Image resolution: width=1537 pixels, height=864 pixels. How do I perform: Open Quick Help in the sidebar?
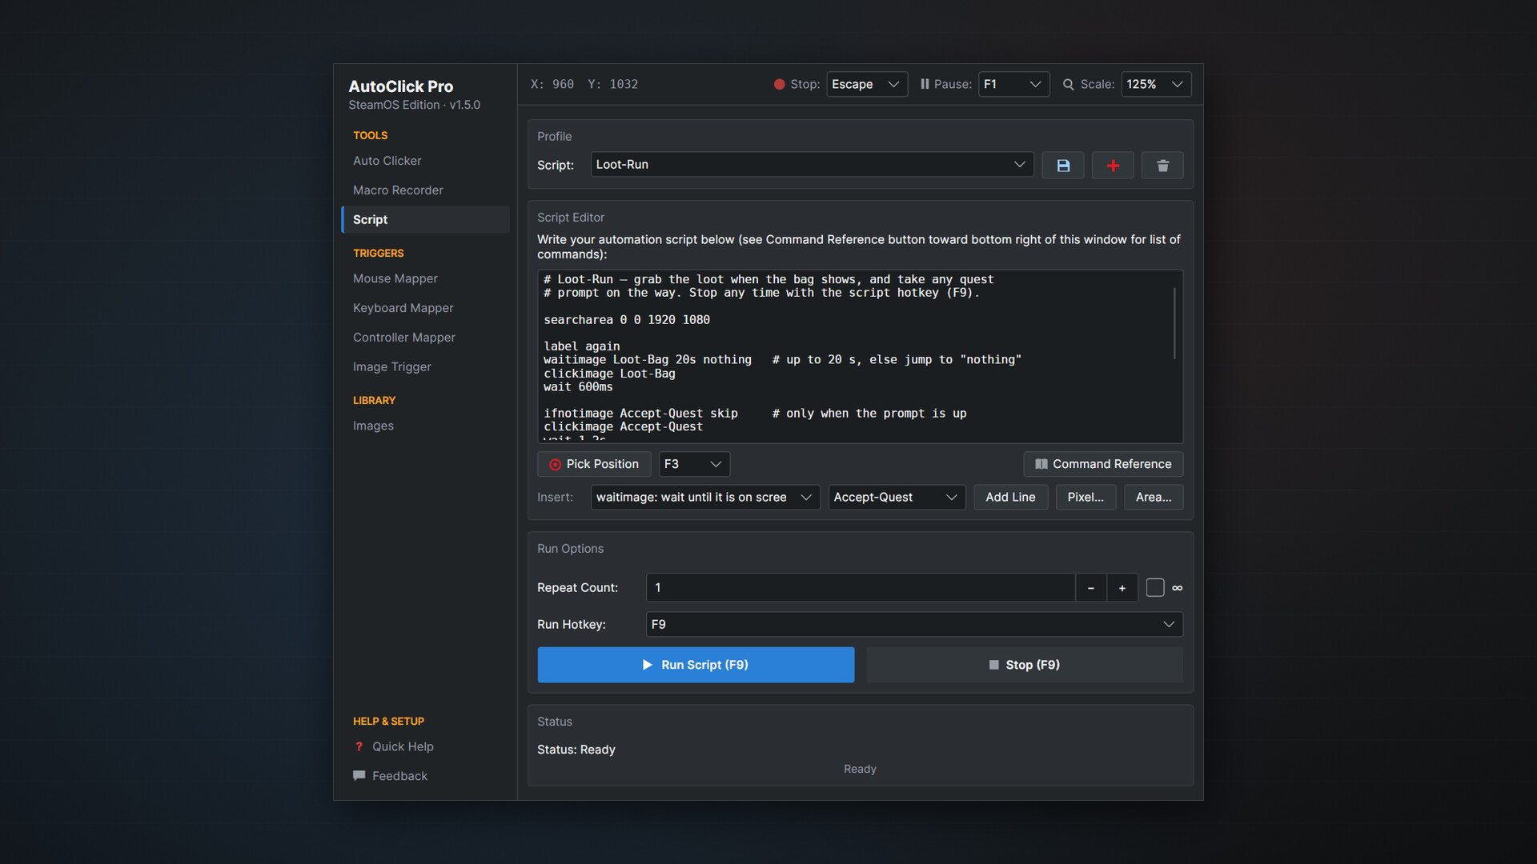(403, 746)
